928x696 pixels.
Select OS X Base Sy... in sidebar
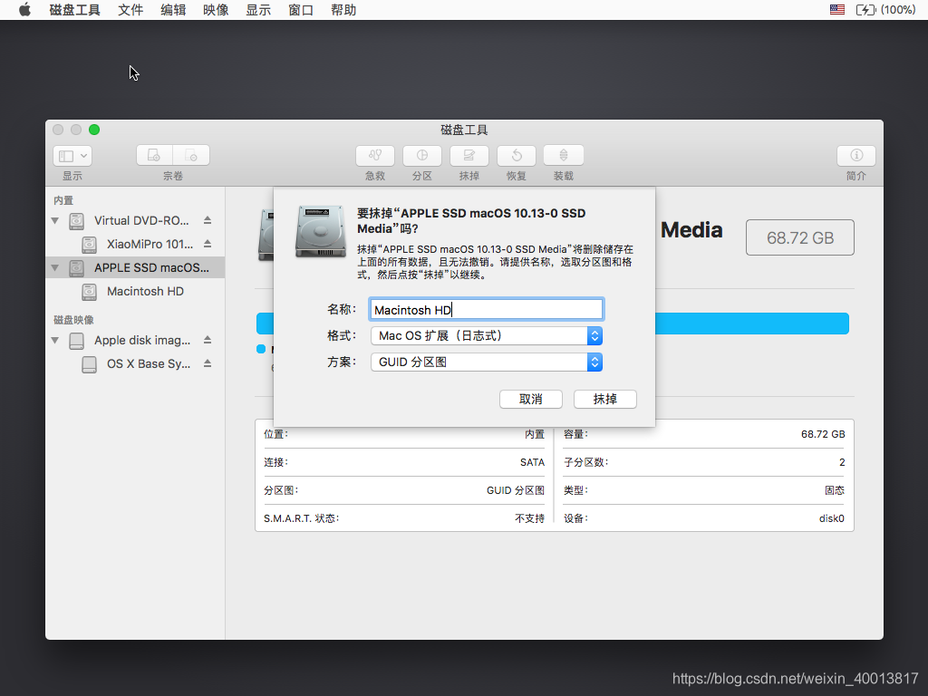135,364
